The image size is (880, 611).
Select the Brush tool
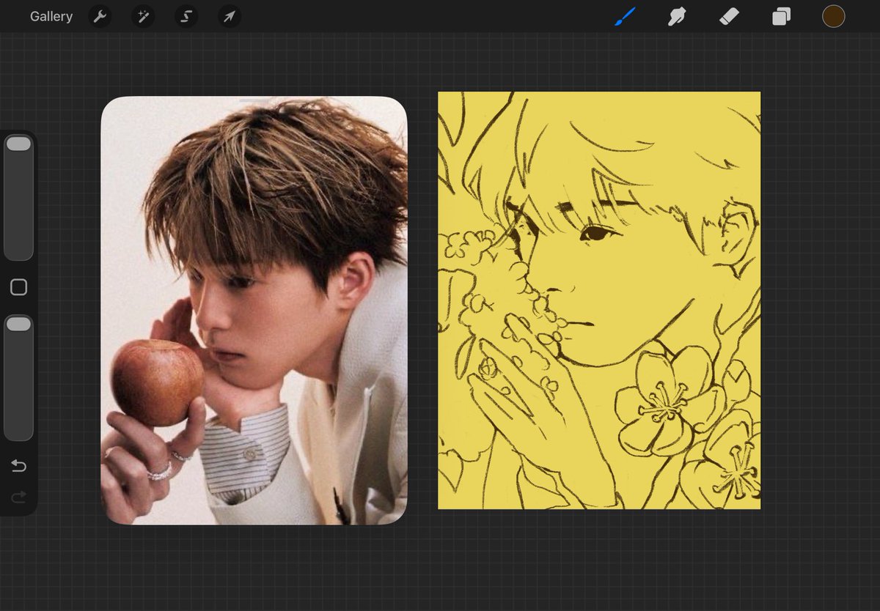click(x=625, y=16)
